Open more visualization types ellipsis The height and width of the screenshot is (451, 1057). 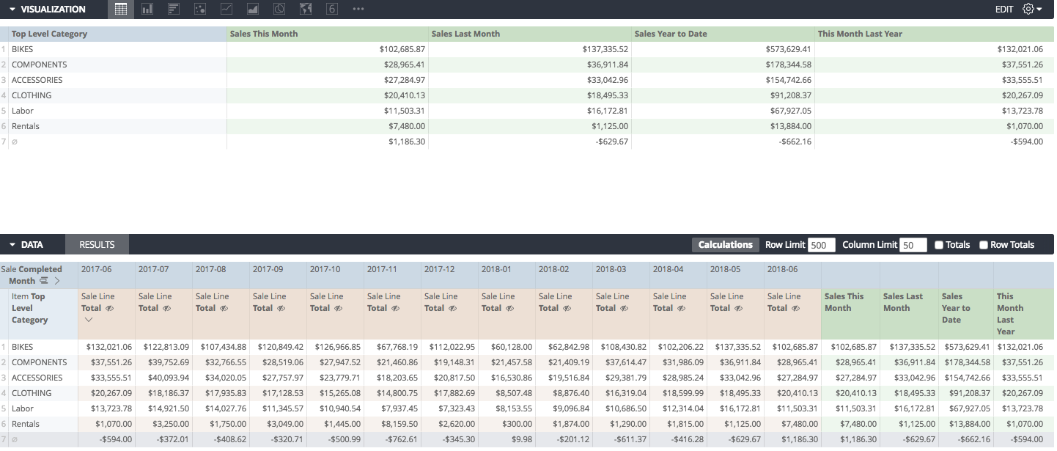[x=358, y=10]
